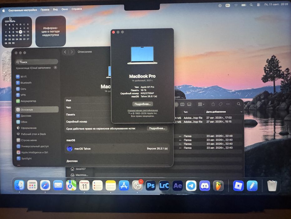The image size is (291, 219).
Task: Open the Finder group-by dropdown
Action: click(x=201, y=104)
